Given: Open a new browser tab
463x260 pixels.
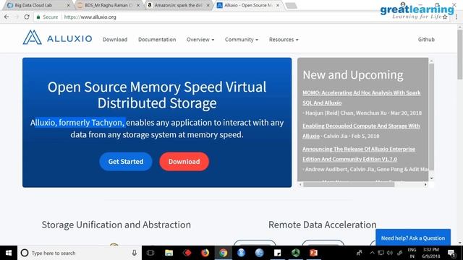Looking at the screenshot, I should tap(291, 6).
